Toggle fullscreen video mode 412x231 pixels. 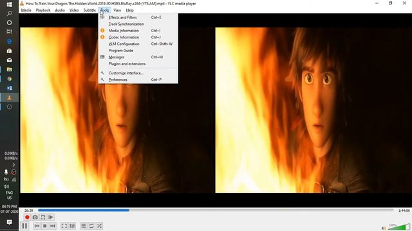point(64,226)
